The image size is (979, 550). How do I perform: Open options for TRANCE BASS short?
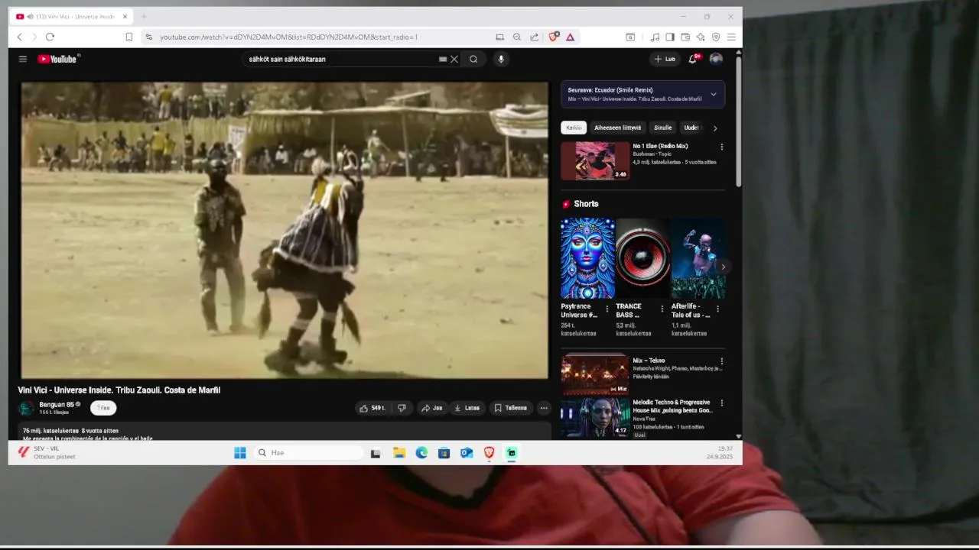(x=662, y=309)
